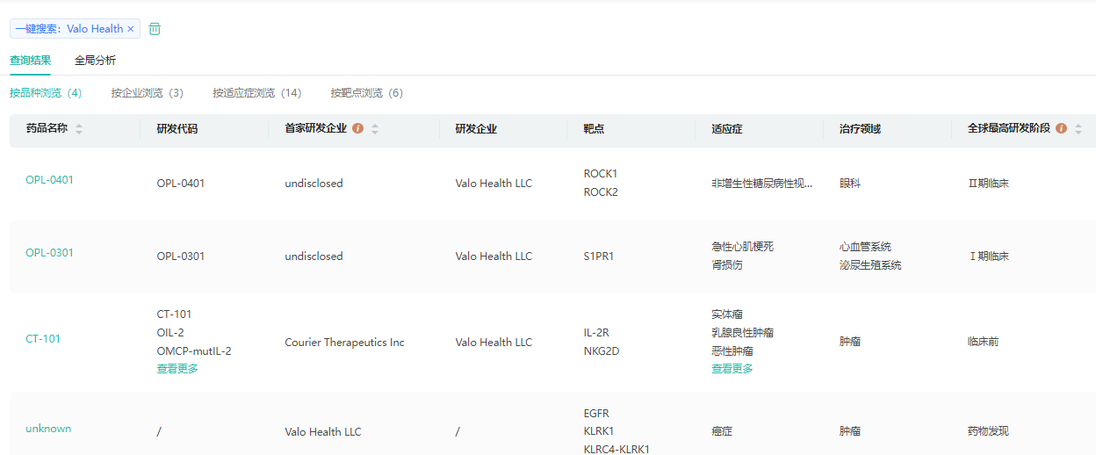Click 药物发现 stage cell
Image resolution: width=1096 pixels, height=455 pixels.
989,431
